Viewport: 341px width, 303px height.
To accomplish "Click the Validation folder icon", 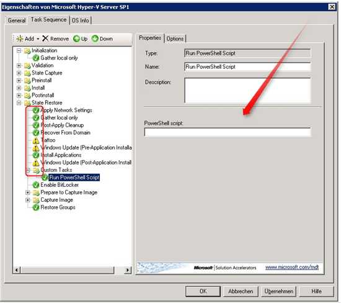I will pos(27,66).
